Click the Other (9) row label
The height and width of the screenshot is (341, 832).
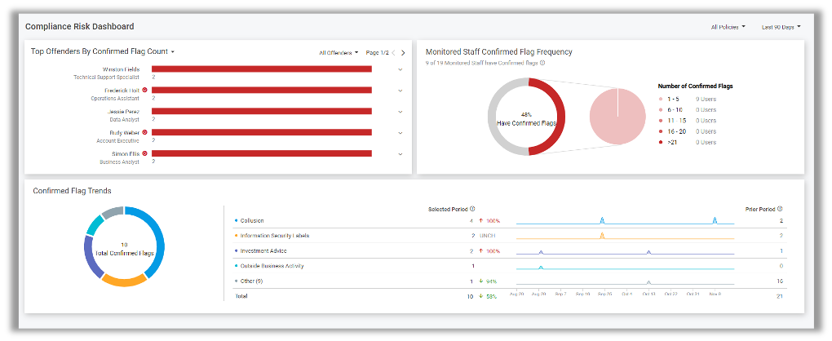coord(251,281)
